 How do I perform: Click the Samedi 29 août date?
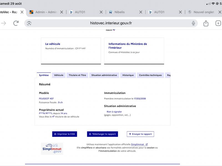tap(11, 4)
